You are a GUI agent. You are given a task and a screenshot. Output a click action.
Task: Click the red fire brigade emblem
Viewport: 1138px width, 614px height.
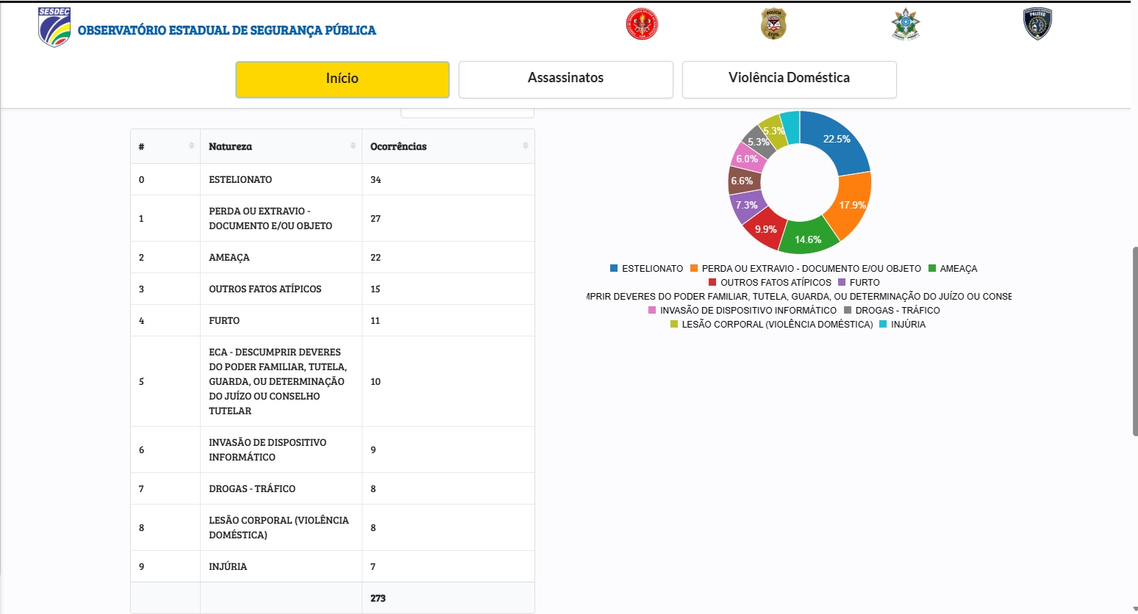642,24
